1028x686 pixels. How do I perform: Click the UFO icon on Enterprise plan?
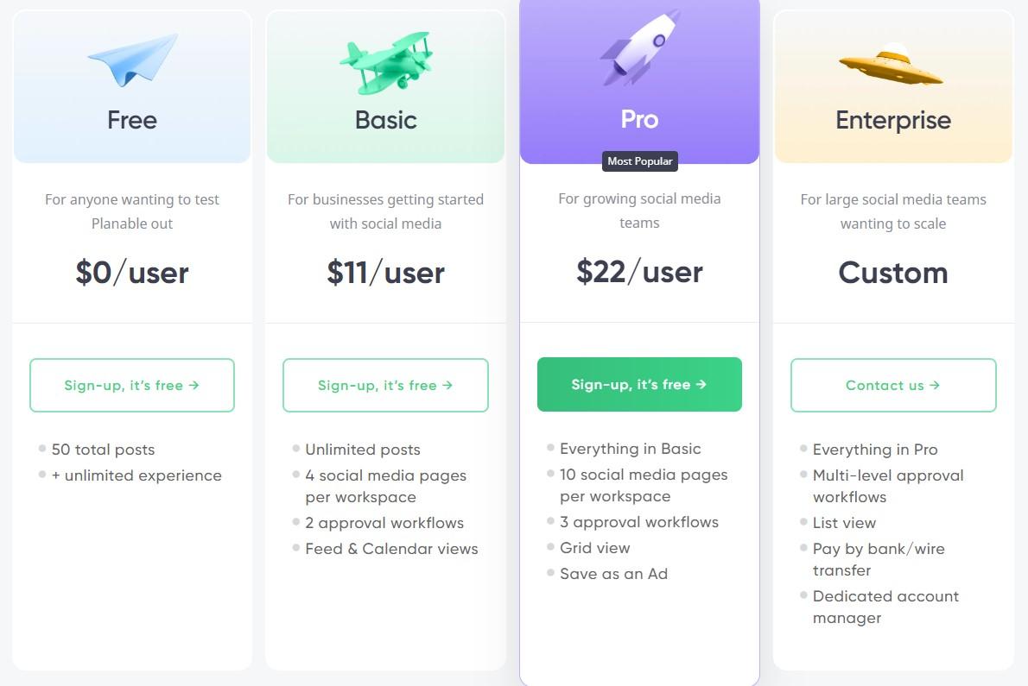(x=892, y=65)
